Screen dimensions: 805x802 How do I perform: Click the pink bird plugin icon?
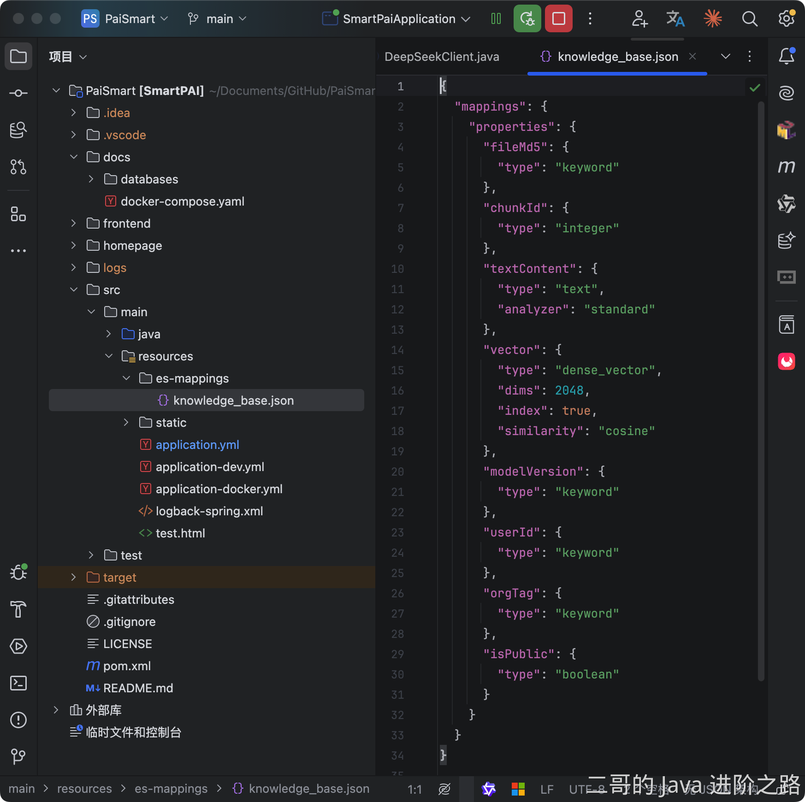[x=787, y=361]
